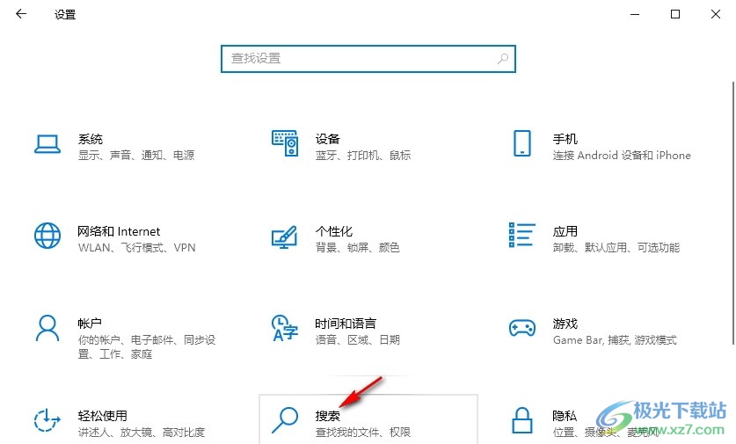The image size is (736, 444).
Task: Click the vertical scrollbar on the right
Action: pyautogui.click(x=733, y=214)
